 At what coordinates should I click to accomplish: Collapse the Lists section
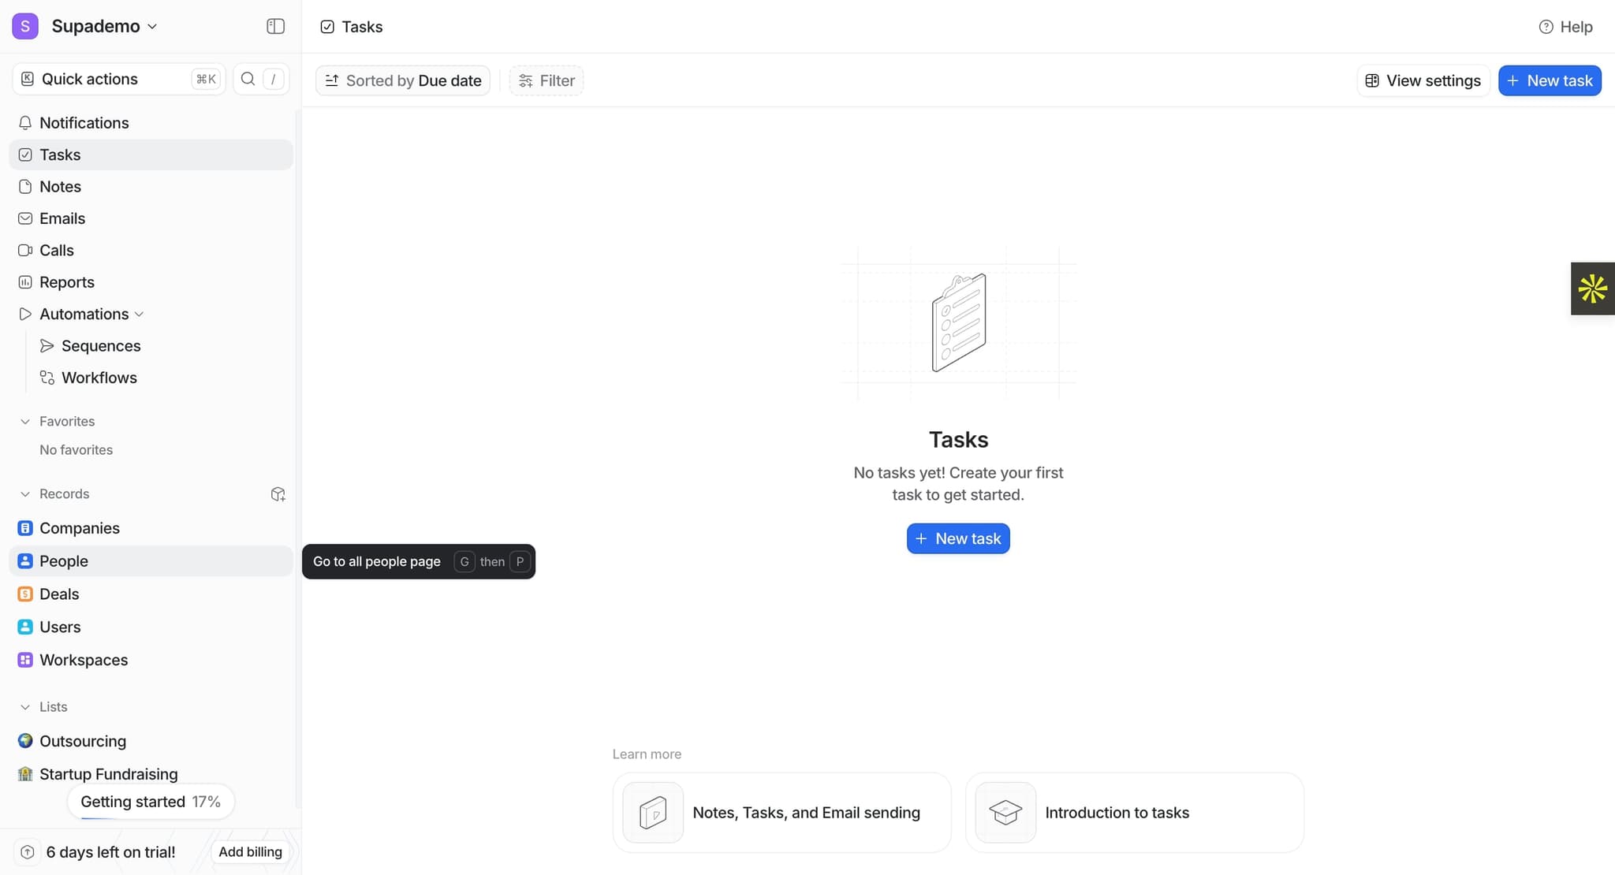tap(25, 707)
